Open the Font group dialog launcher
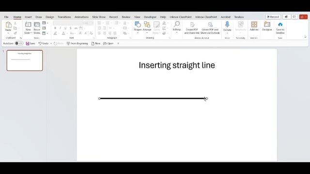 click(x=93, y=38)
